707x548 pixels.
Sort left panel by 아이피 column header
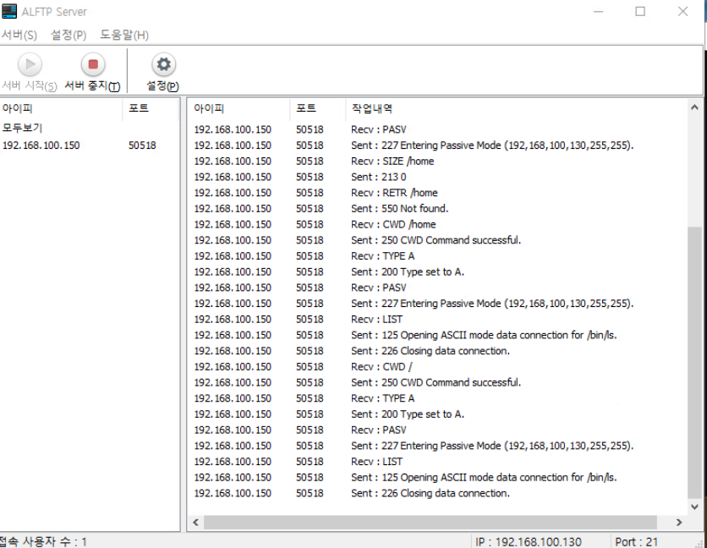coord(62,109)
